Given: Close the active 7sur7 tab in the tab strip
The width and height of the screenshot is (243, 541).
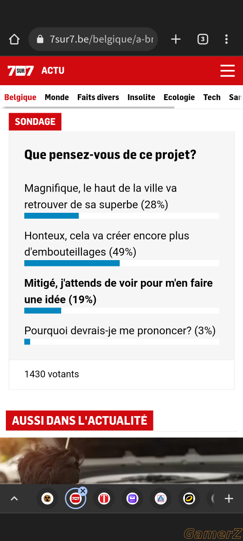Looking at the screenshot, I should 83,491.
